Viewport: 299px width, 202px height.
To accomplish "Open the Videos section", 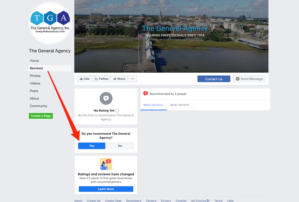I will click(35, 83).
